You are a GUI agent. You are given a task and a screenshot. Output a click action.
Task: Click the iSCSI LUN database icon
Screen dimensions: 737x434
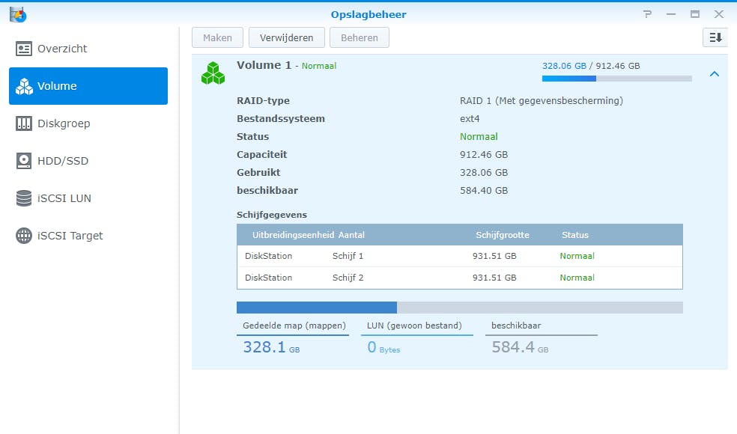[24, 198]
